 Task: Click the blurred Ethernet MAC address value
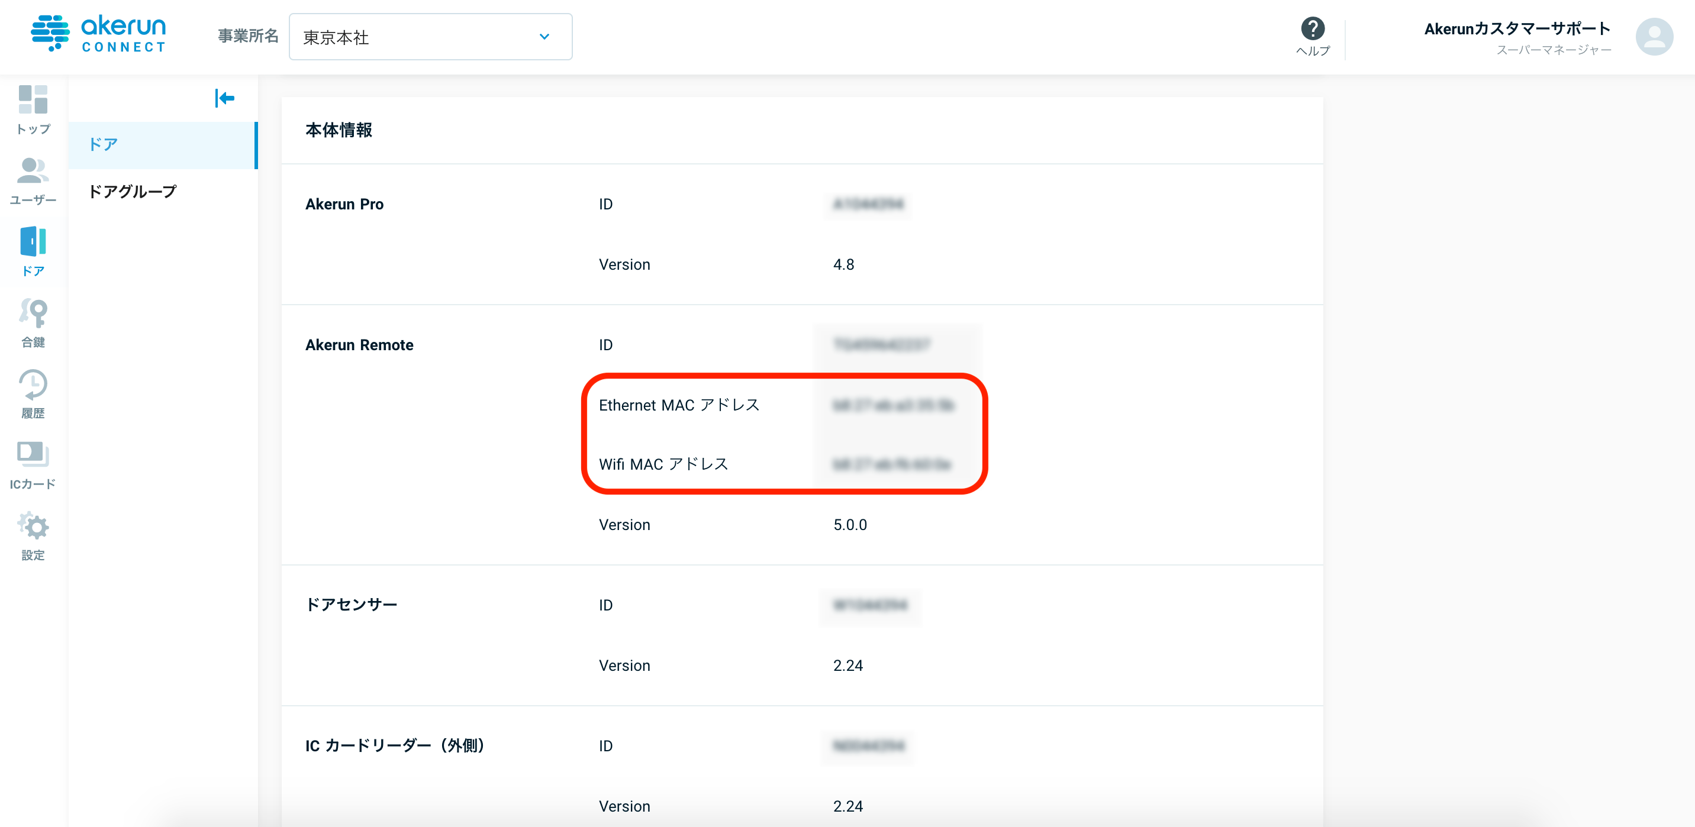(894, 405)
